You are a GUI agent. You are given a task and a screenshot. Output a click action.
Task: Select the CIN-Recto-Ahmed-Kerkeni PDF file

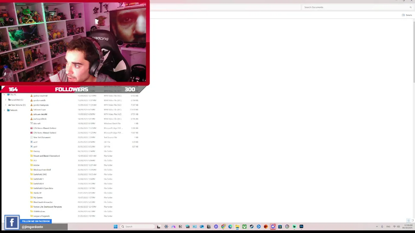44,133
